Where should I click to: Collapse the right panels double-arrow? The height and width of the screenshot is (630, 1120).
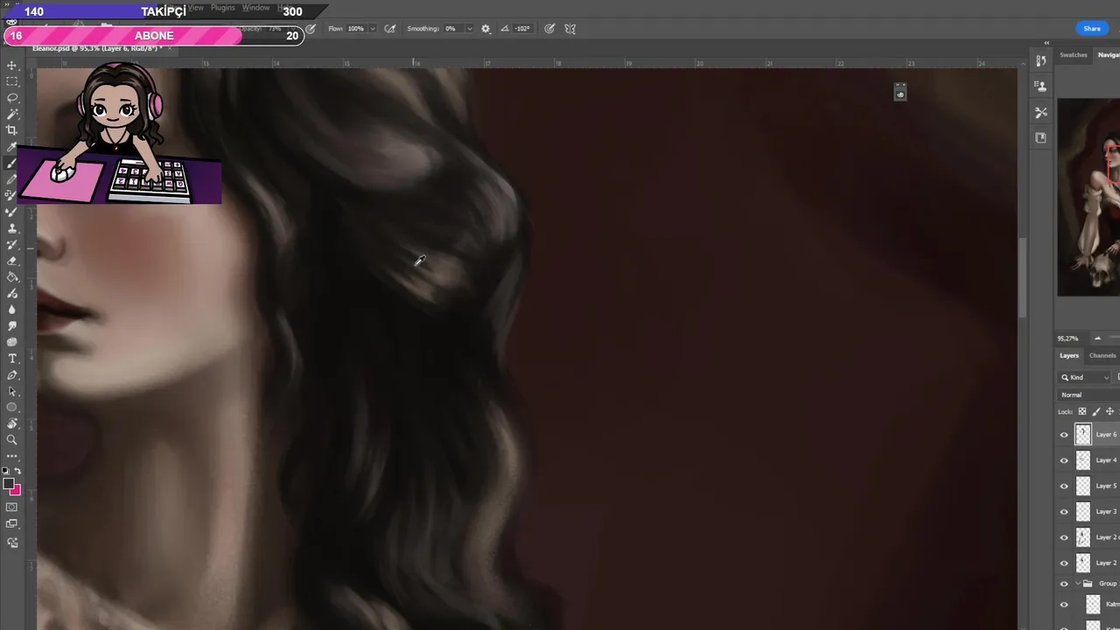(x=1046, y=43)
